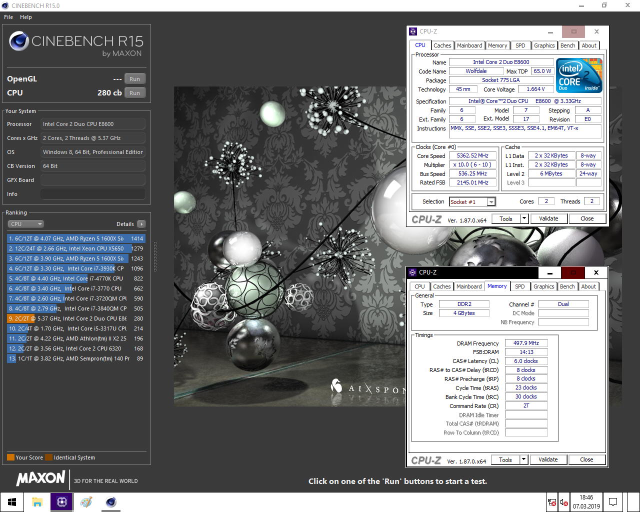
Task: Switch to CPU-Z taskbar icon
Action: coord(62,502)
